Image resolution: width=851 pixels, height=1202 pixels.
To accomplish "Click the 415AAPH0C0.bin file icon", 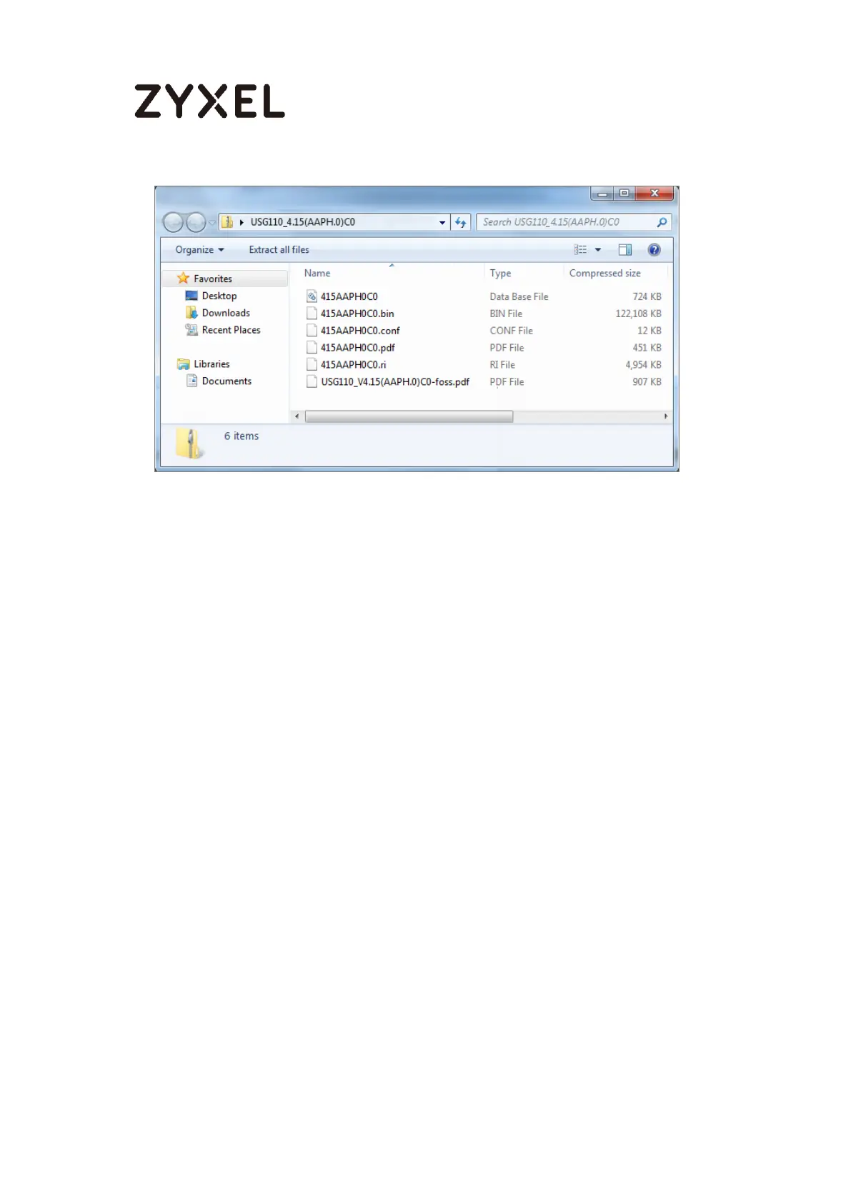I will click(312, 314).
